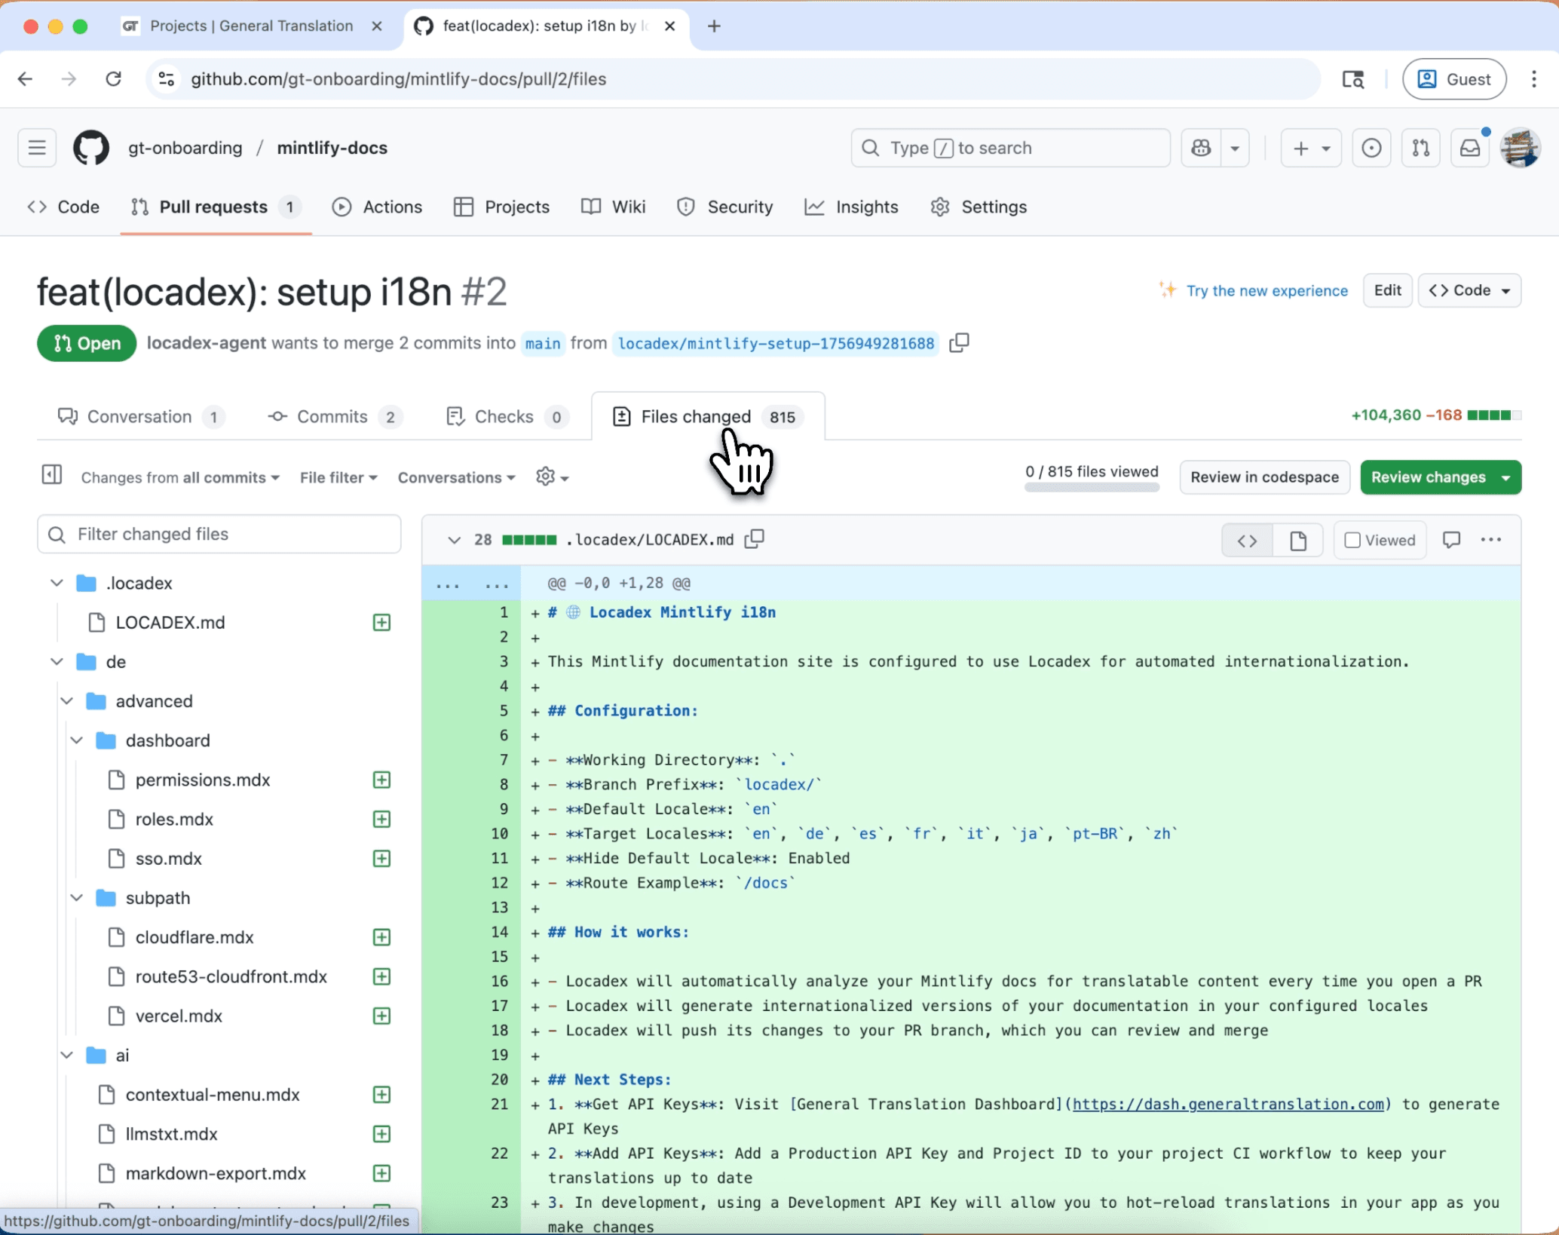View the raw LOCADEX.md file
Image resolution: width=1559 pixels, height=1235 pixels.
1298,540
